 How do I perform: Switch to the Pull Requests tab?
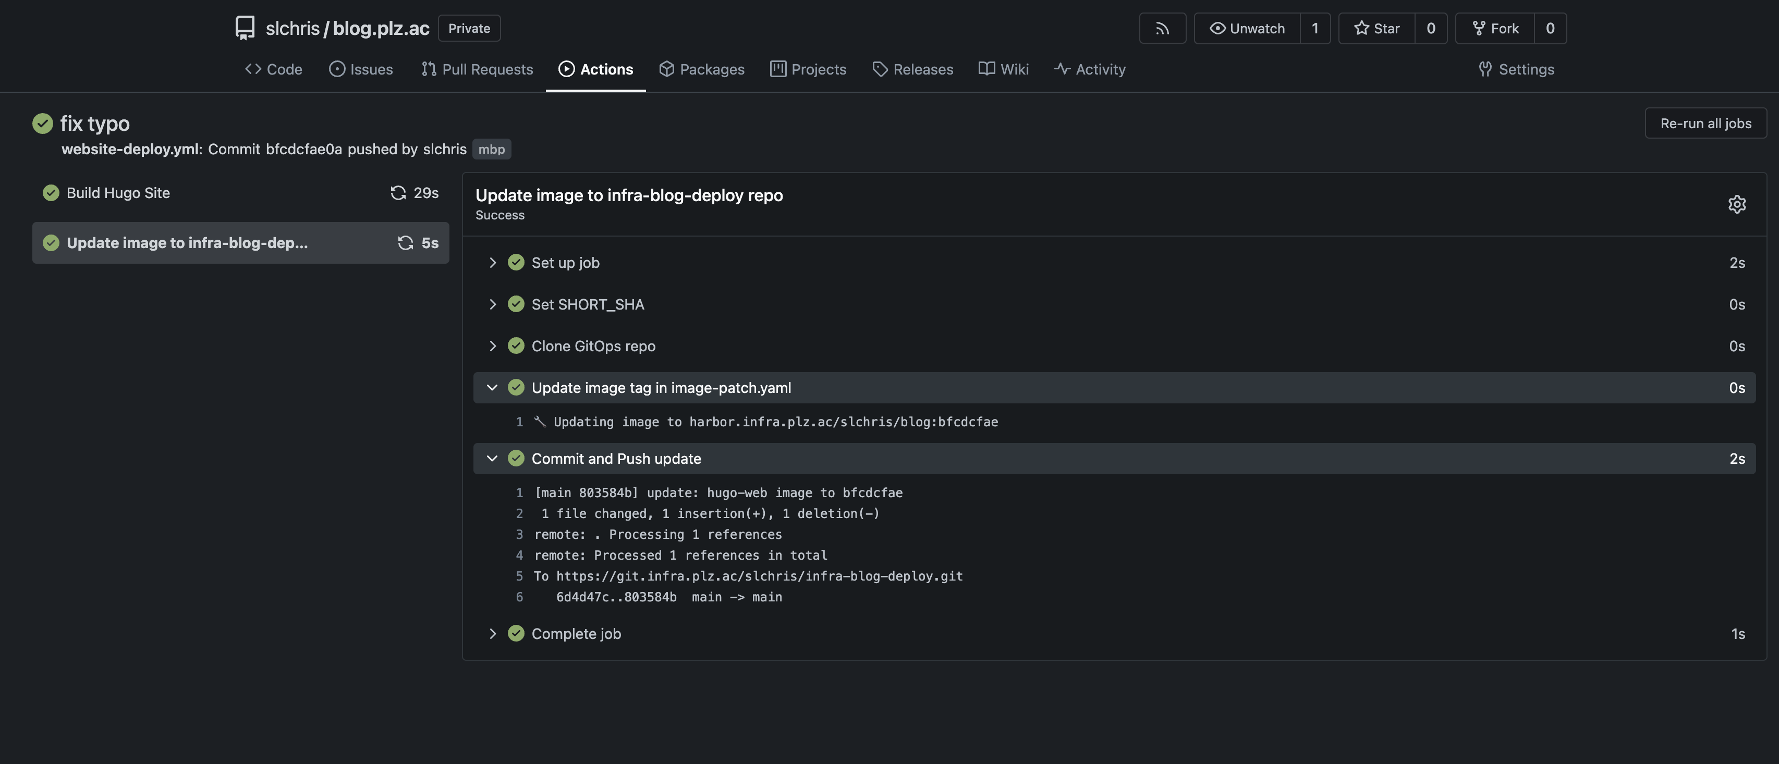pyautogui.click(x=477, y=69)
